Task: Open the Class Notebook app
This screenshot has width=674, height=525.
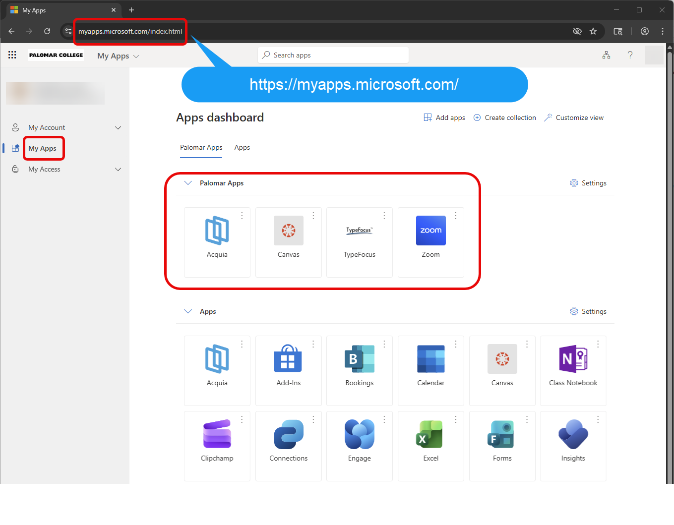Action: pos(573,365)
